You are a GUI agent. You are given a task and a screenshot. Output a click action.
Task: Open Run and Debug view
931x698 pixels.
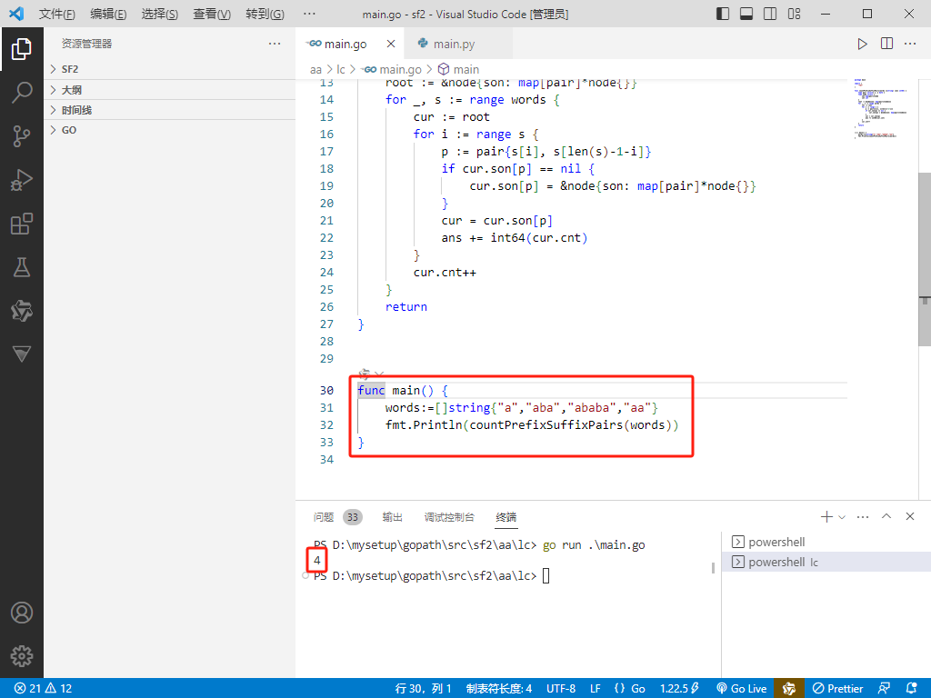pyautogui.click(x=22, y=180)
